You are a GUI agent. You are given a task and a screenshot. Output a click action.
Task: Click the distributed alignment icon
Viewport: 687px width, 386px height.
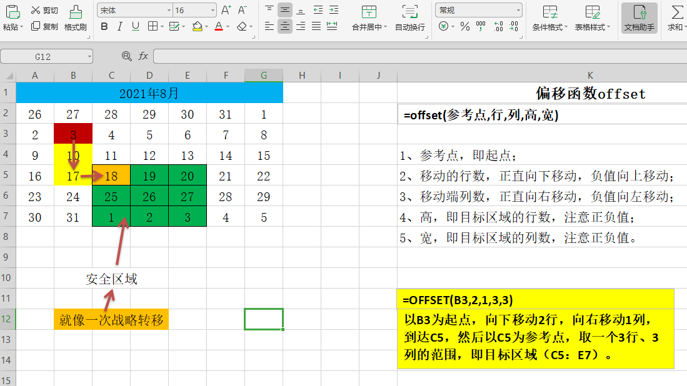332,27
